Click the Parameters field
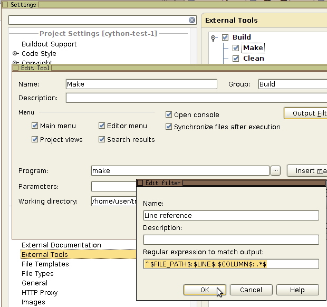 pyautogui.click(x=113, y=186)
